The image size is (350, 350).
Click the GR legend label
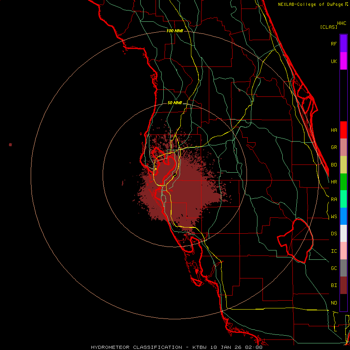click(334, 147)
